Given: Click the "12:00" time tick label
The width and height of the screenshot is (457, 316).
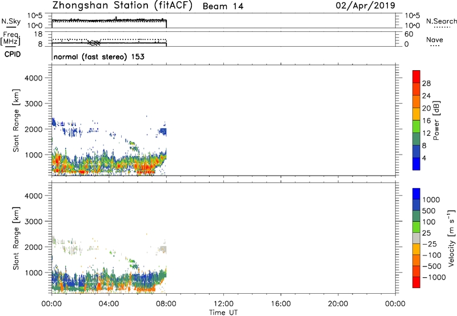Looking at the screenshot, I should pos(223,304).
